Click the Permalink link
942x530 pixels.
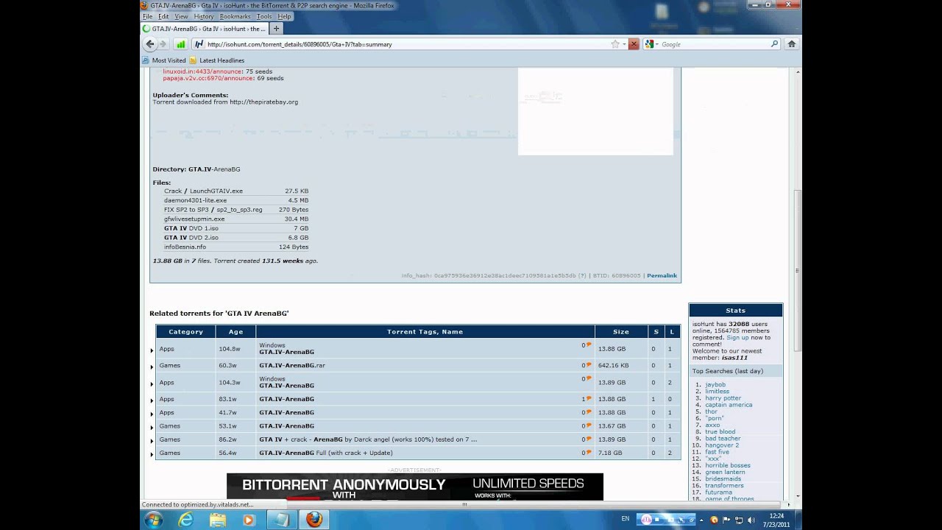point(662,275)
